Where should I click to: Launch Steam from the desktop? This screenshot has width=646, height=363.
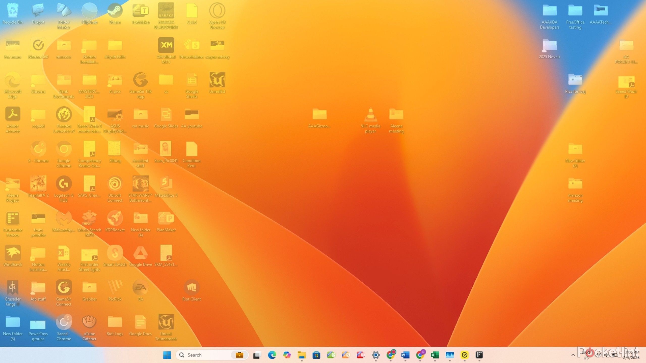pos(115,14)
